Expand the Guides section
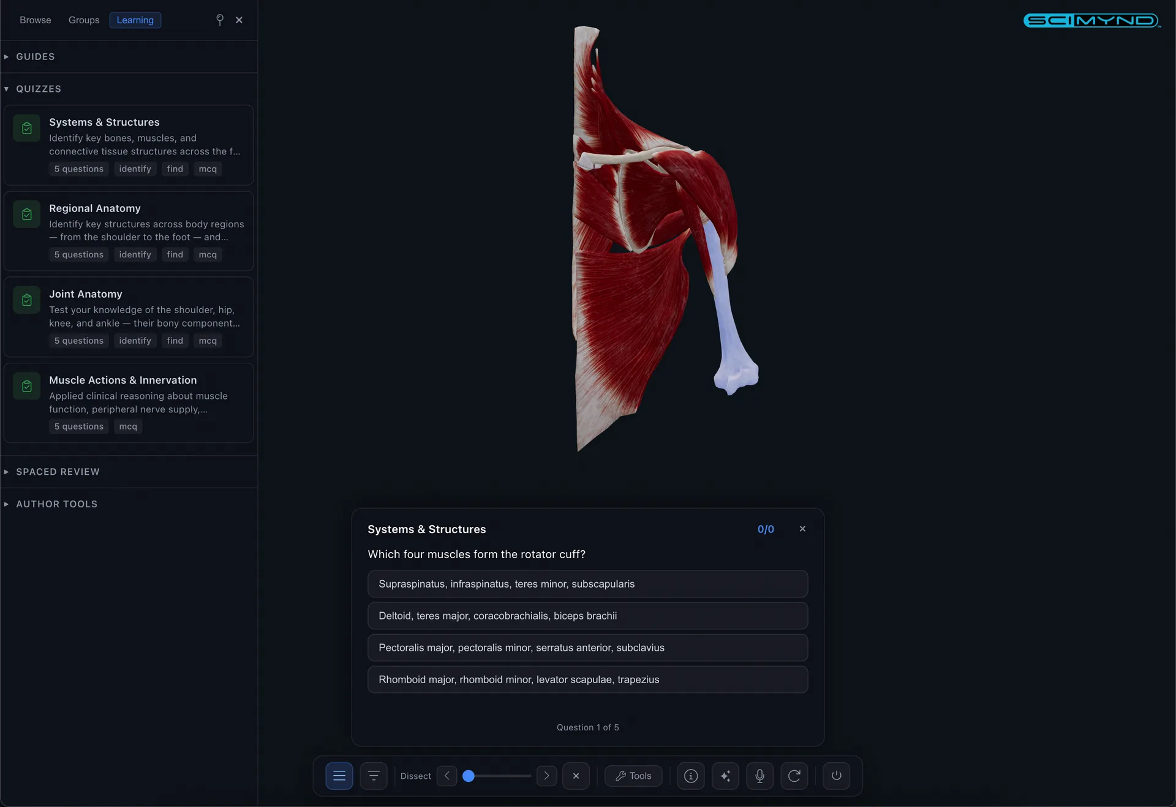The height and width of the screenshot is (807, 1176). (x=36, y=56)
